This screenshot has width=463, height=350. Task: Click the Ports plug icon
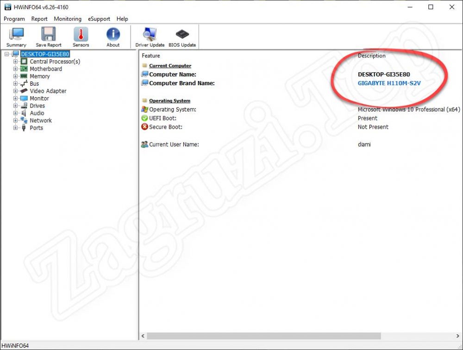pyautogui.click(x=24, y=128)
